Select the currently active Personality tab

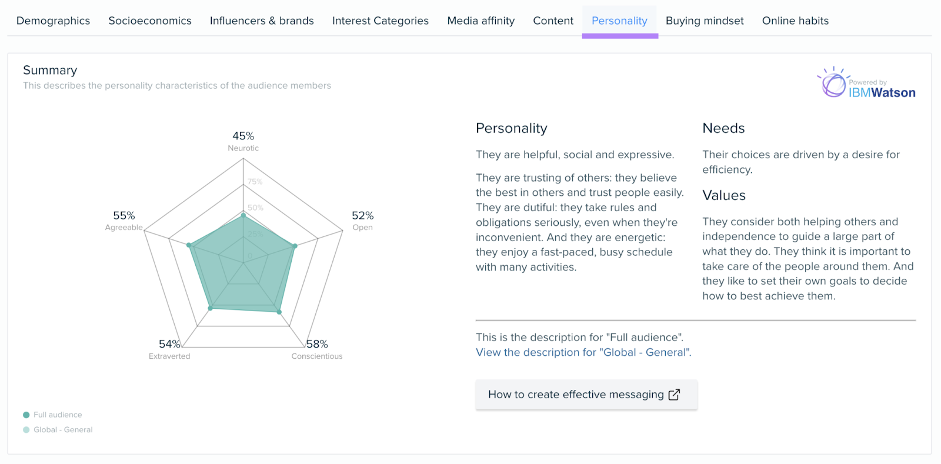coord(619,21)
